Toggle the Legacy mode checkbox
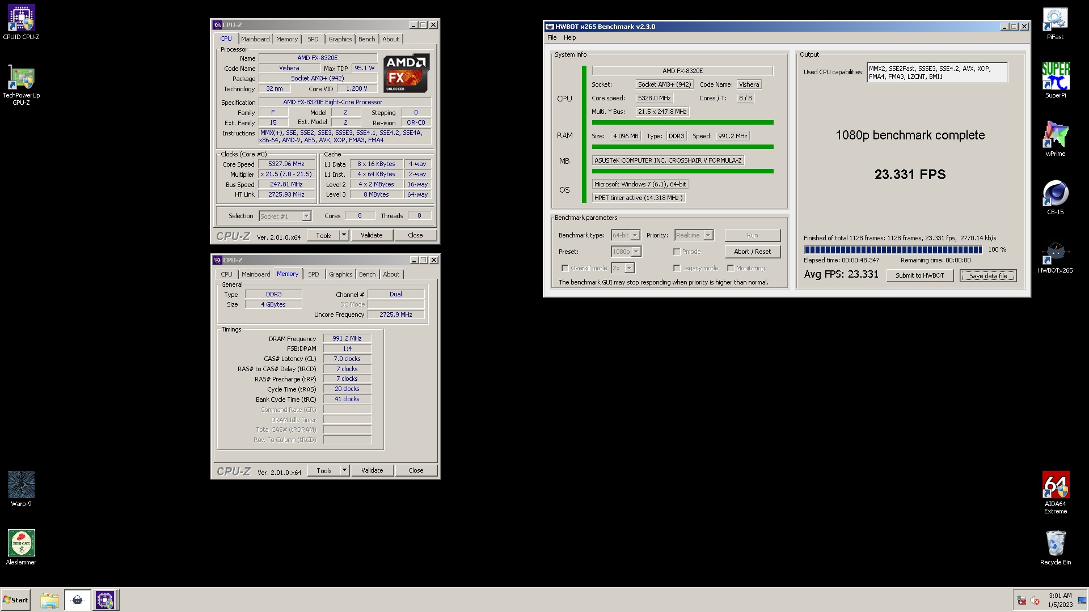 pyautogui.click(x=677, y=268)
